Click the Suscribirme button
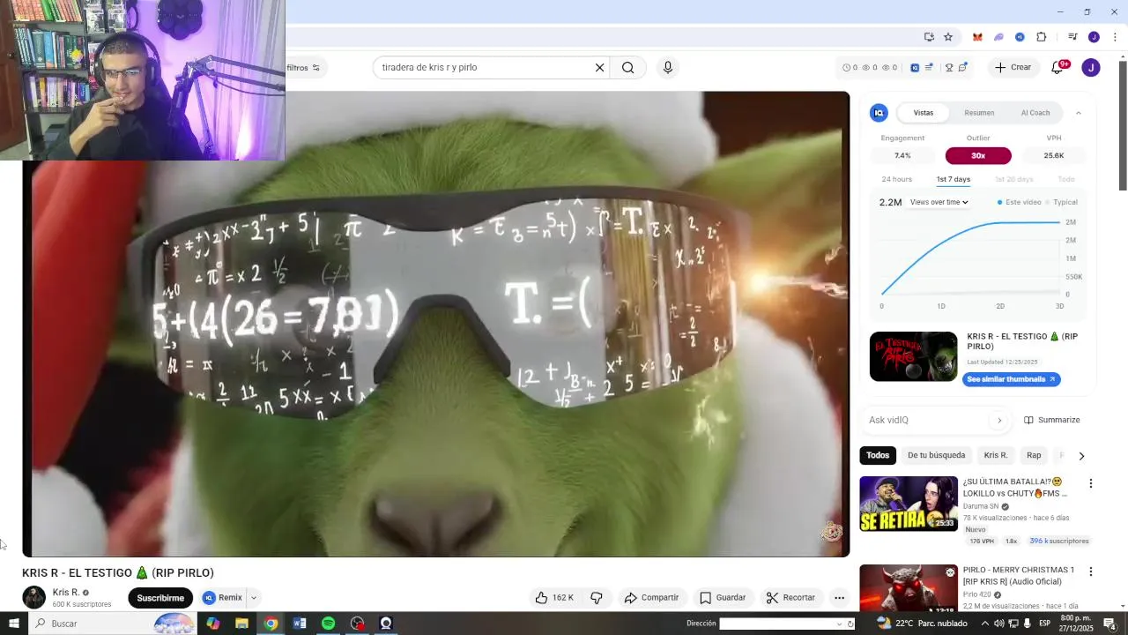 160,598
